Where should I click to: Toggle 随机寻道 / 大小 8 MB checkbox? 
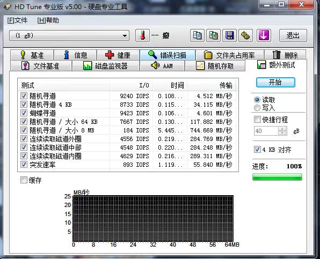pyautogui.click(x=24, y=130)
